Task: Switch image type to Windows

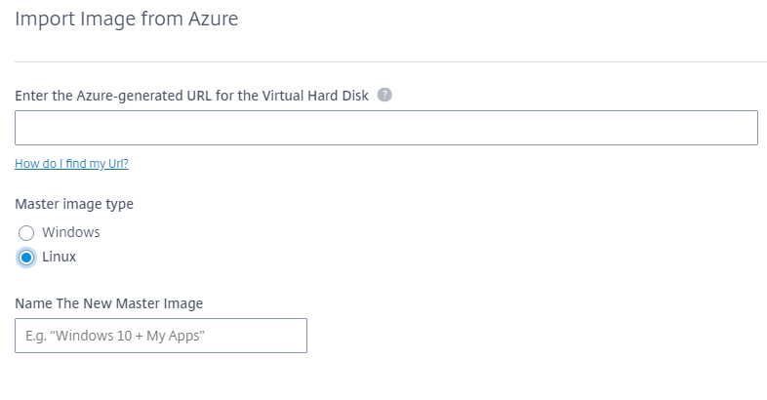Action: [x=26, y=233]
